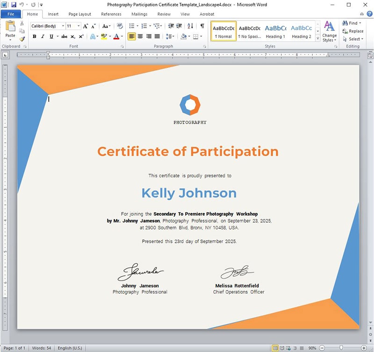374x352 pixels.
Task: Open the Mailings ribbon tab
Action: pyautogui.click(x=139, y=14)
